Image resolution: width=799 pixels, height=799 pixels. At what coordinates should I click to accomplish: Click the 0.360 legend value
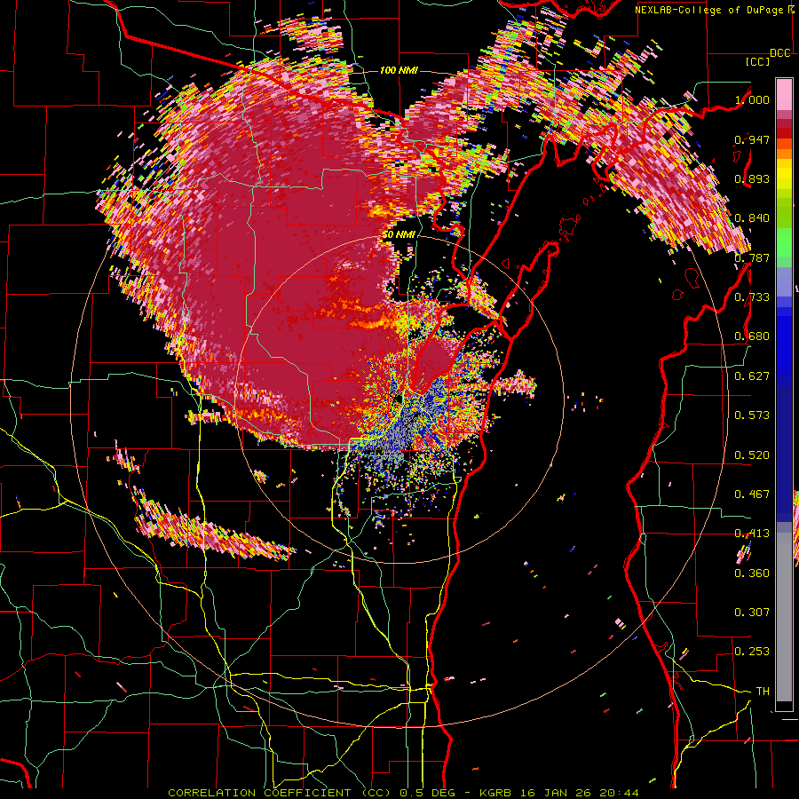752,574
